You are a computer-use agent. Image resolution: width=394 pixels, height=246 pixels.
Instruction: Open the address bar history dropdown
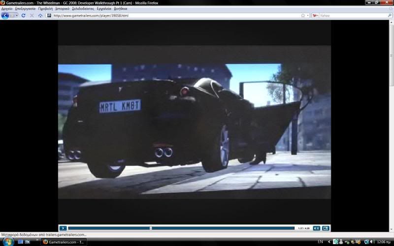pyautogui.click(x=308, y=16)
